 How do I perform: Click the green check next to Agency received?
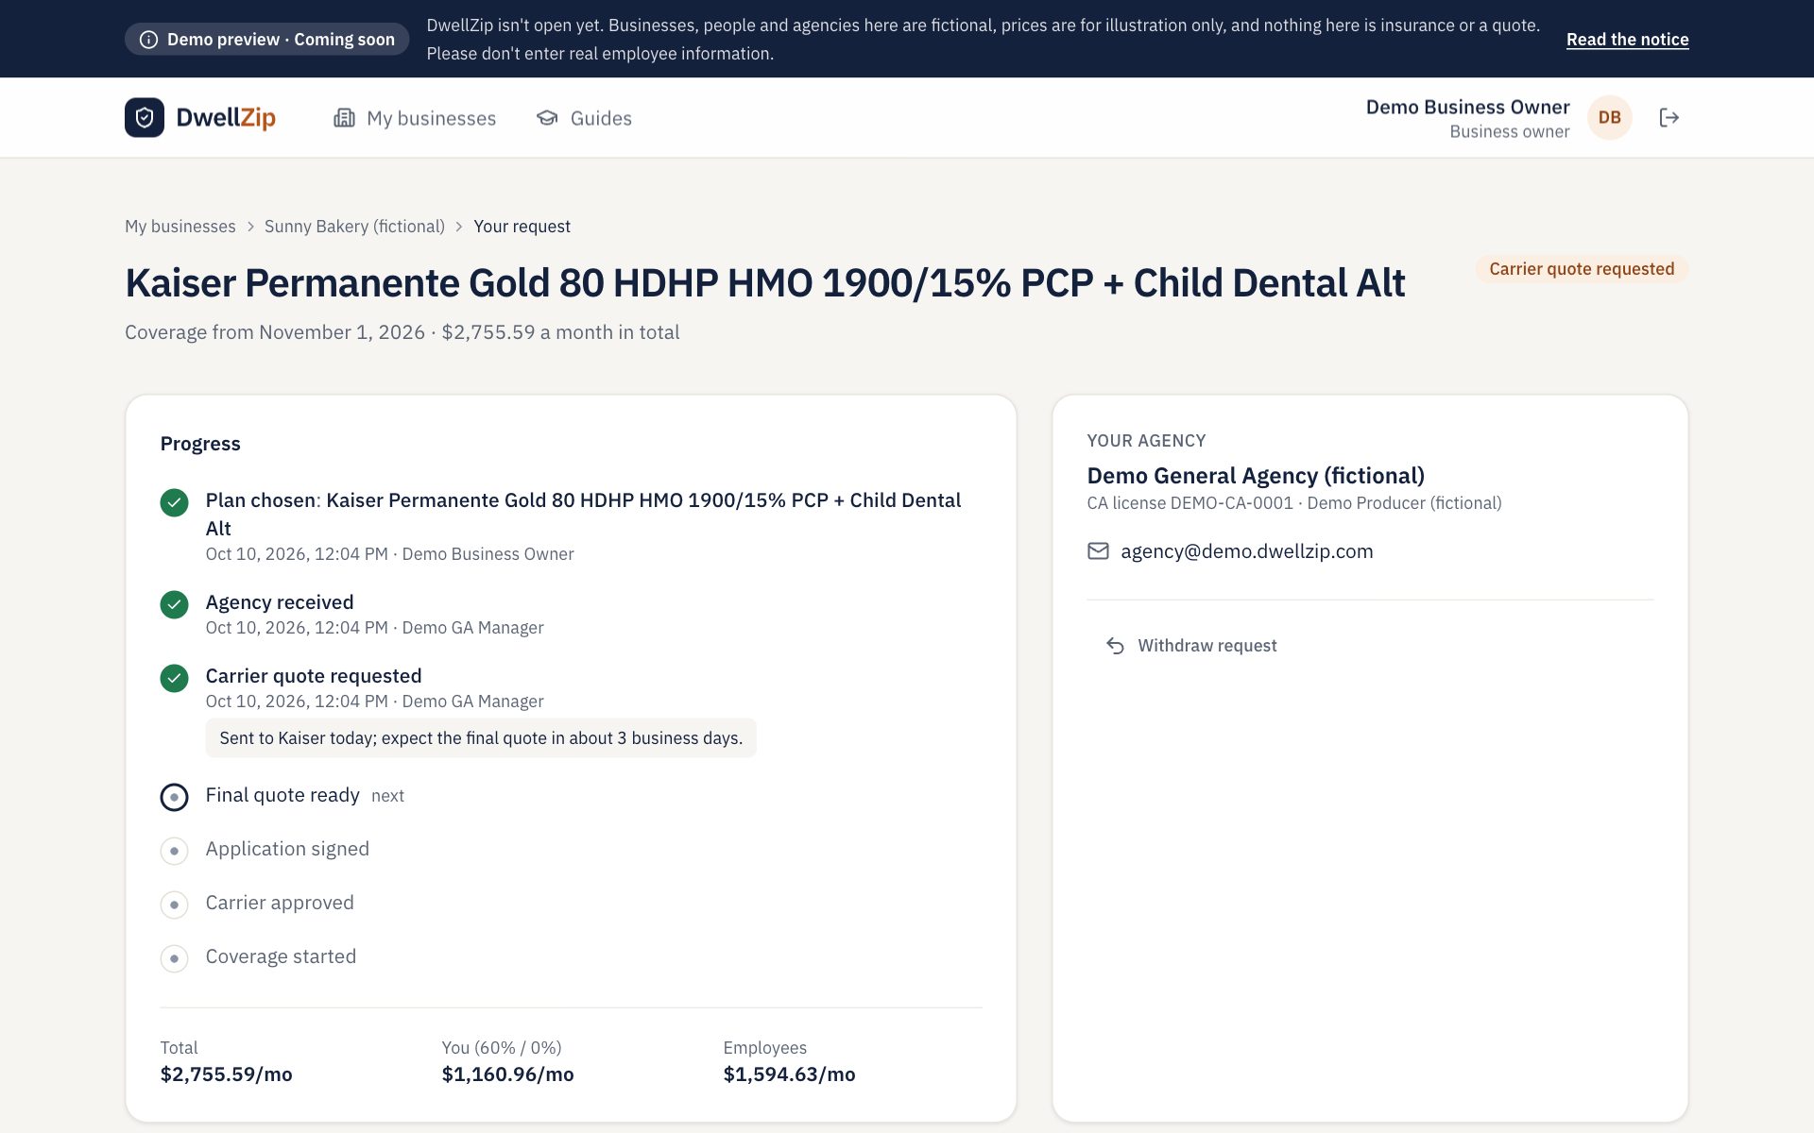point(174,604)
